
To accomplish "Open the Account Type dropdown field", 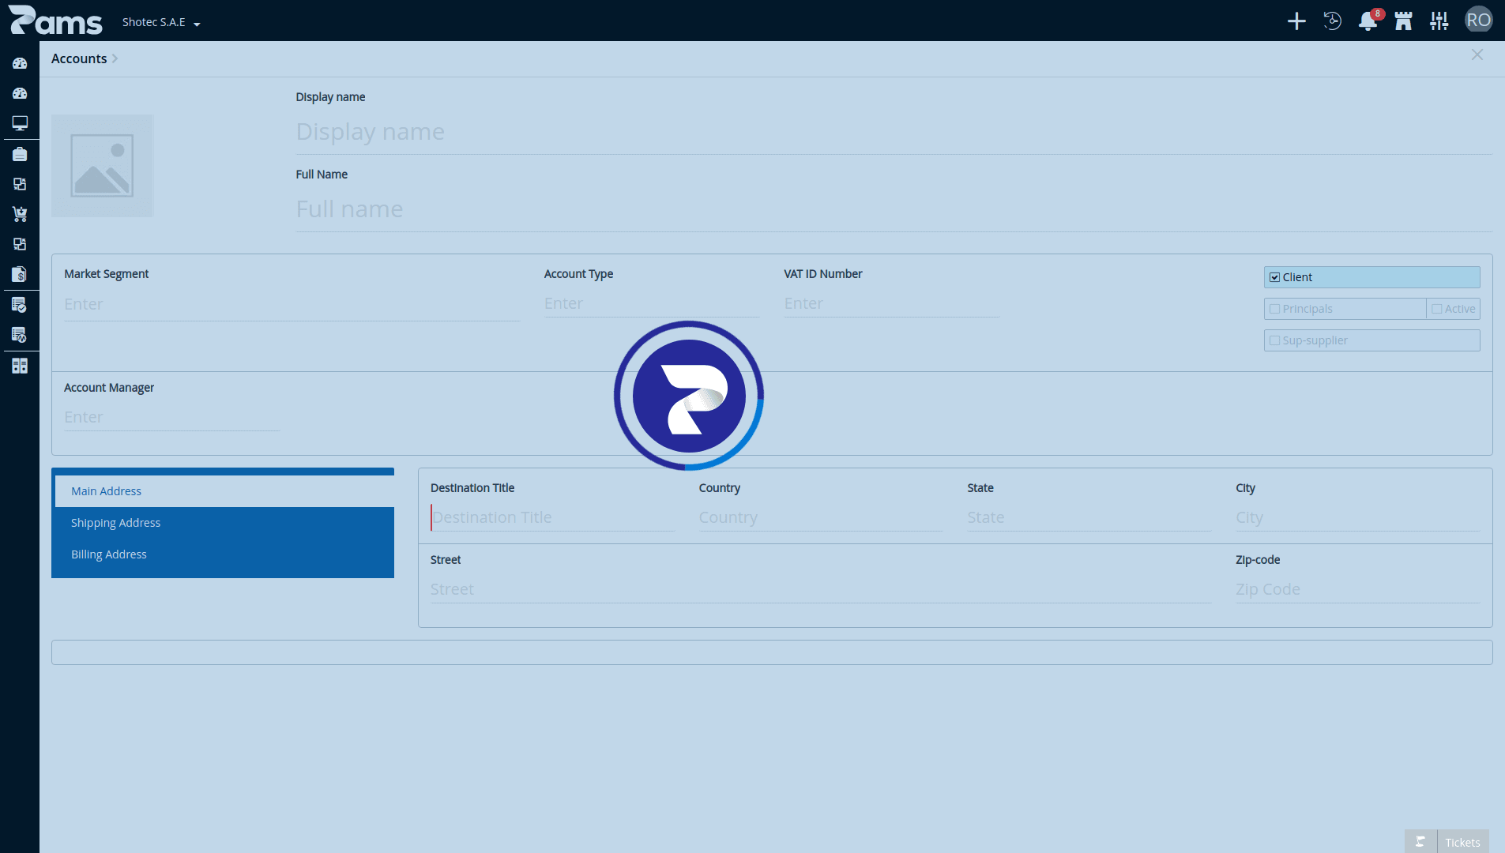I will pos(651,303).
